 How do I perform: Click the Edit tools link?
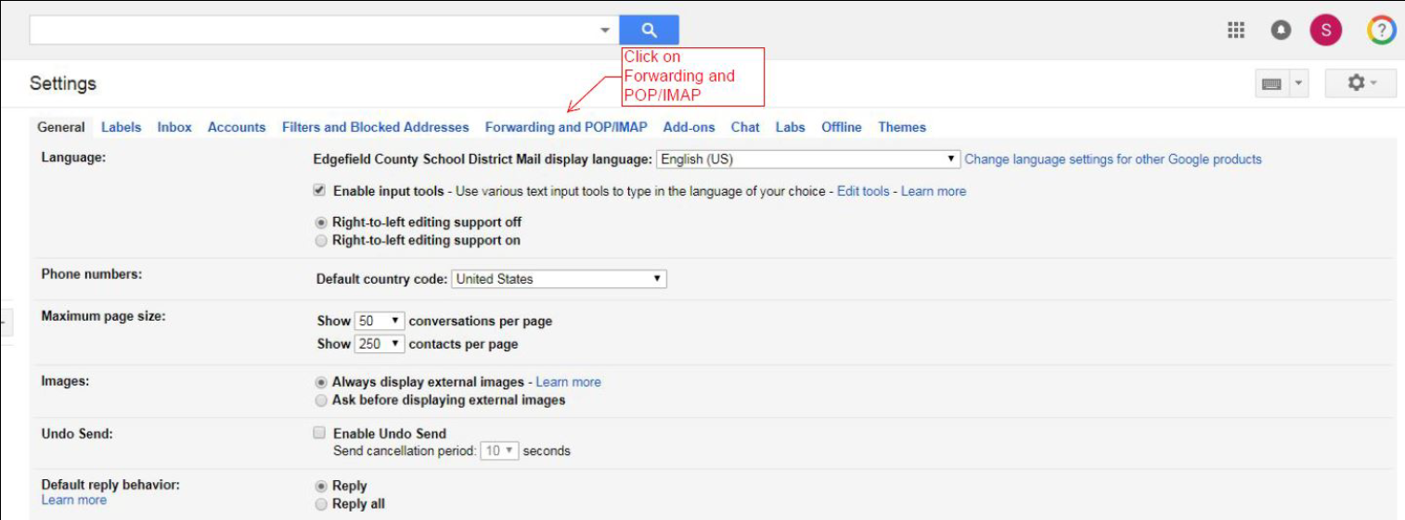(863, 191)
